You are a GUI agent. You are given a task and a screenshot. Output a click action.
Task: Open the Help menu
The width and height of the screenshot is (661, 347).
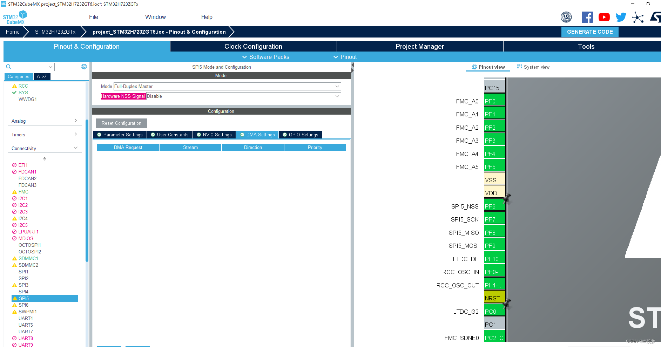(207, 17)
